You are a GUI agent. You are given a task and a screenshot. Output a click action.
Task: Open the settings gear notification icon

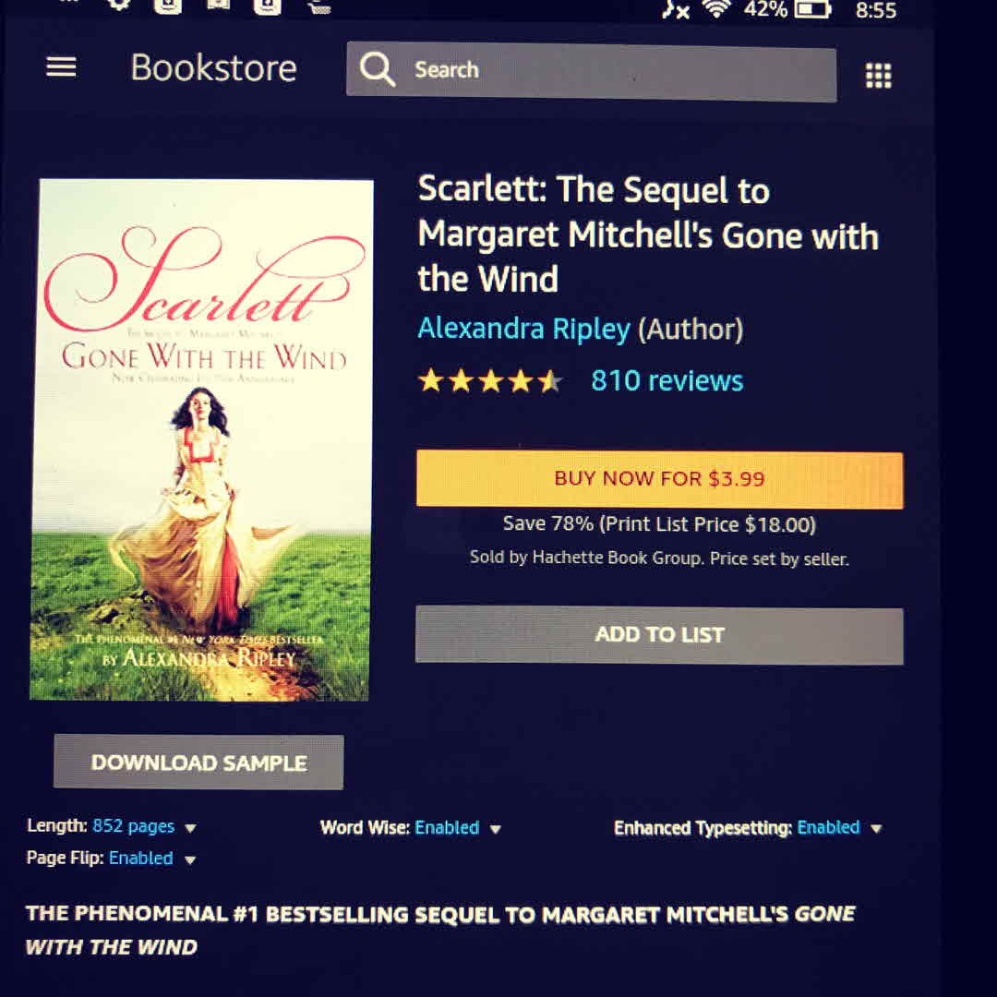tap(119, 6)
